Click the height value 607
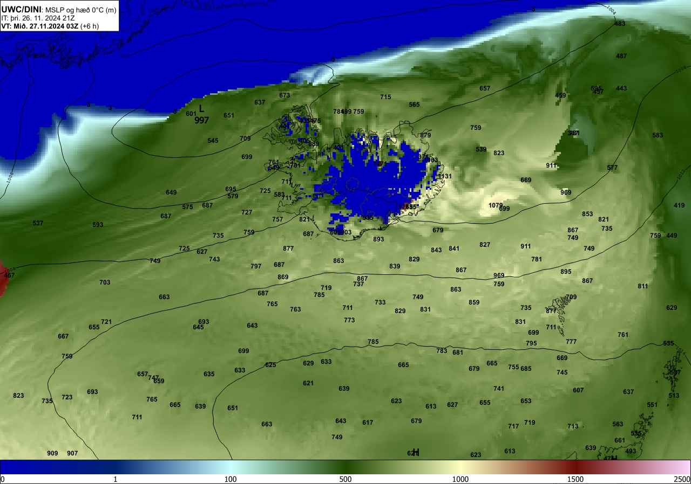691x484 pixels. (x=578, y=390)
